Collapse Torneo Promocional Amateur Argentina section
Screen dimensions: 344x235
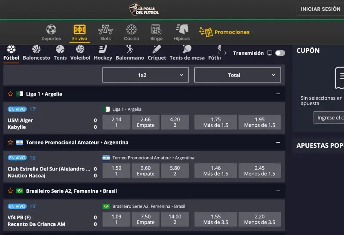(278, 142)
